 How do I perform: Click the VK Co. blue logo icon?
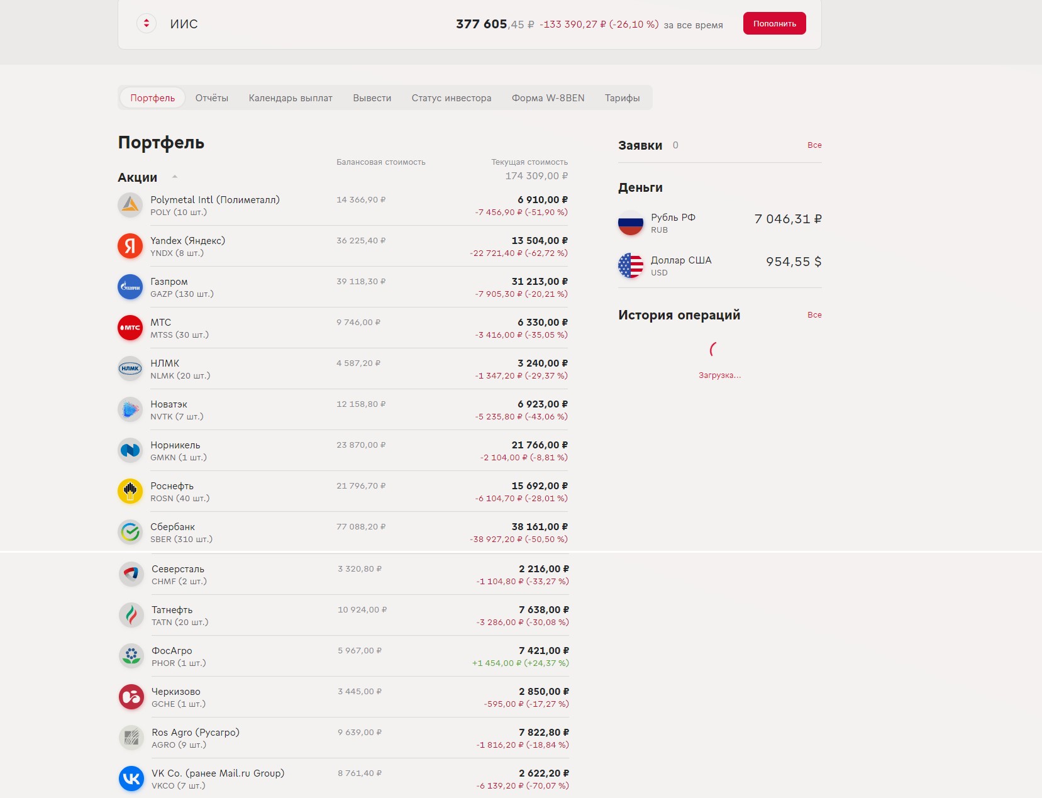pos(131,779)
